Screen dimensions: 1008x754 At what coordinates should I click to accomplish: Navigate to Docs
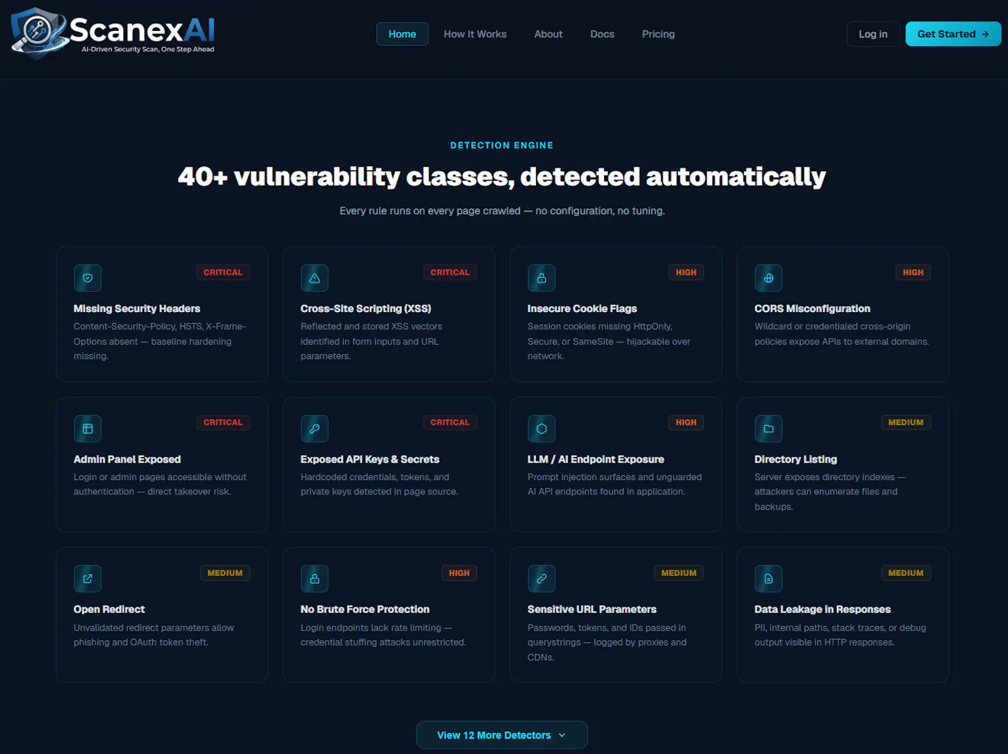[x=602, y=34]
